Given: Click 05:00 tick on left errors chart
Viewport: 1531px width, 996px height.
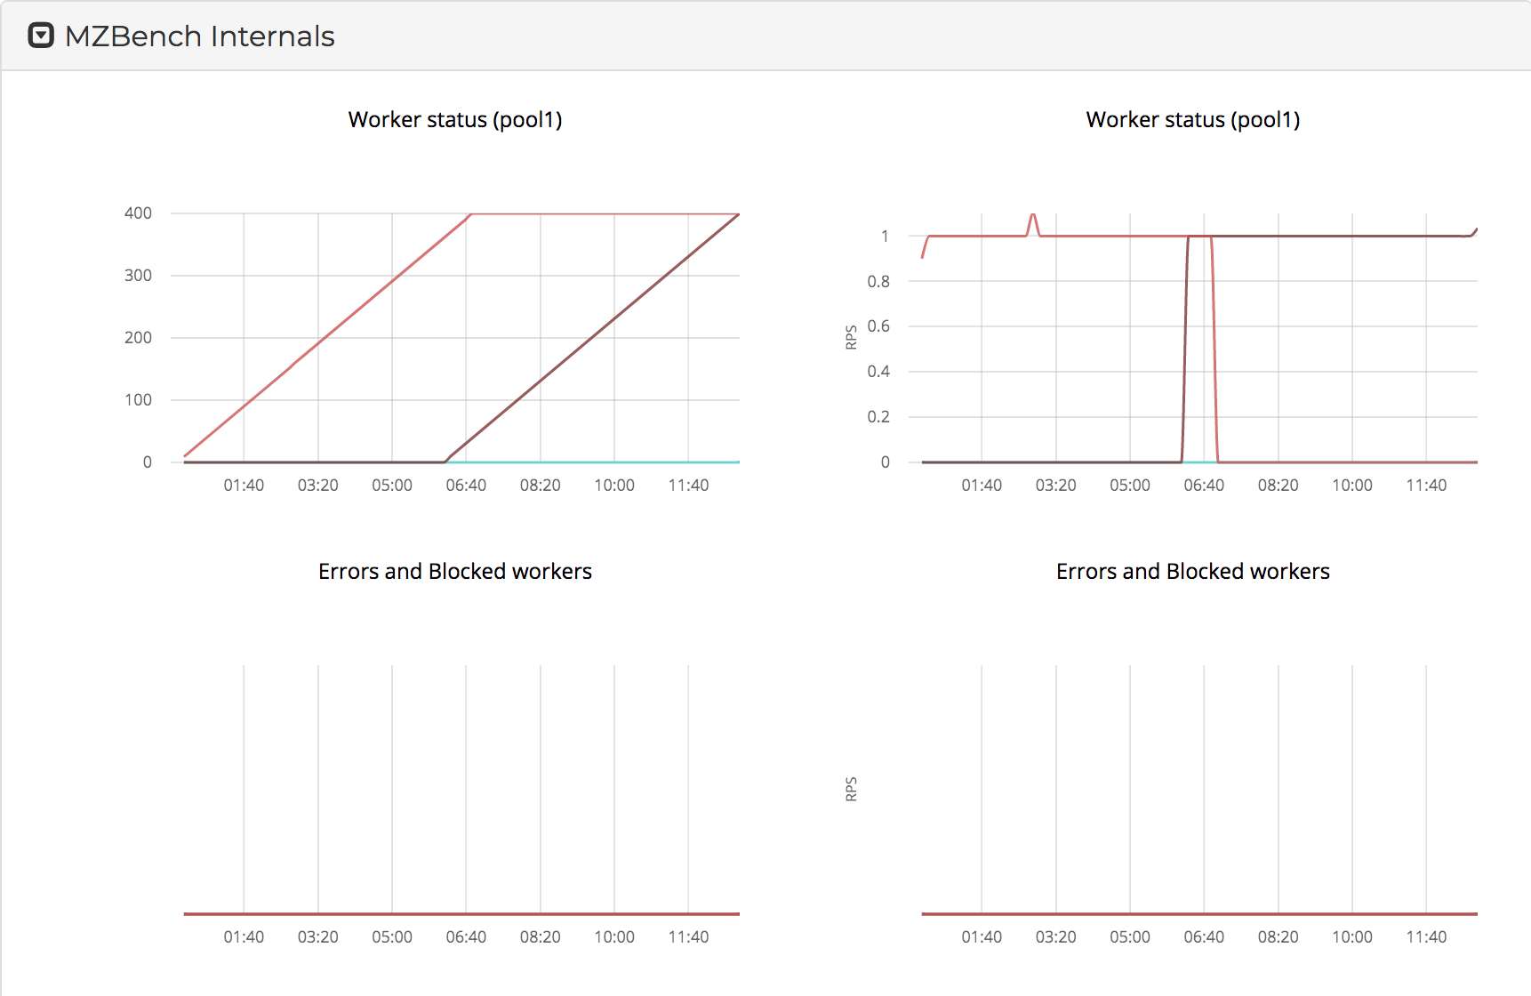Looking at the screenshot, I should [x=392, y=937].
